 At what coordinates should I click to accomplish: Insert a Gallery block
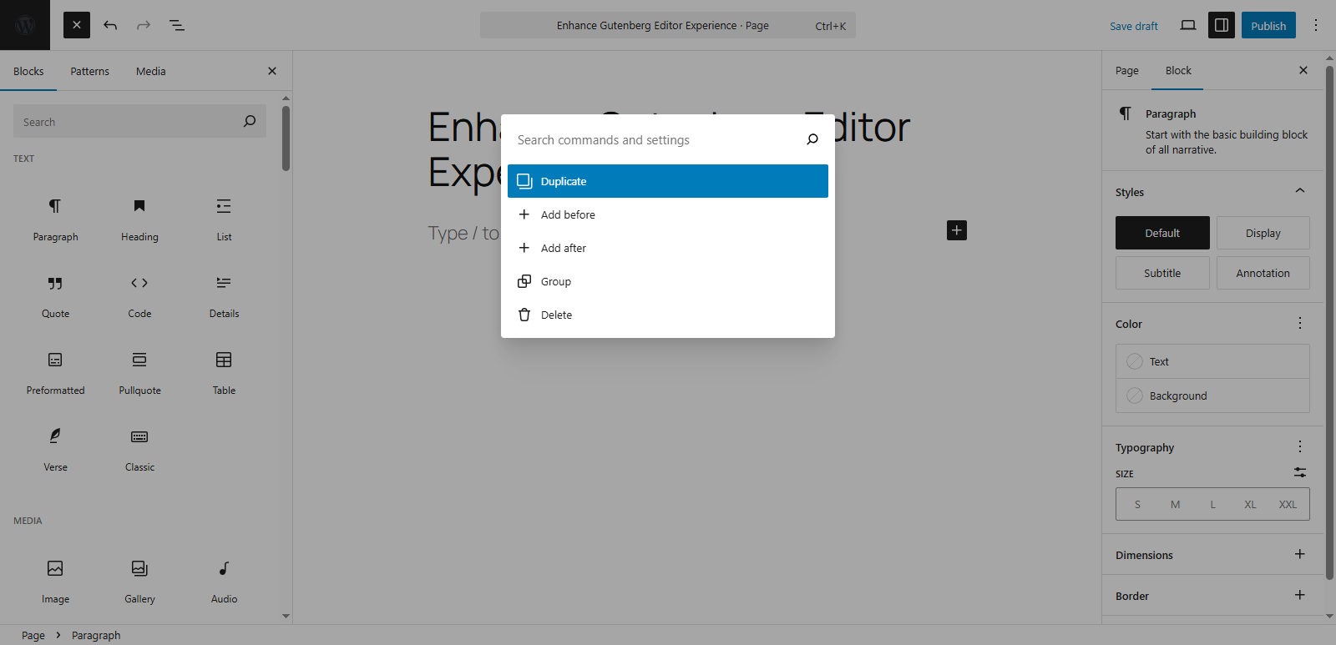click(139, 582)
